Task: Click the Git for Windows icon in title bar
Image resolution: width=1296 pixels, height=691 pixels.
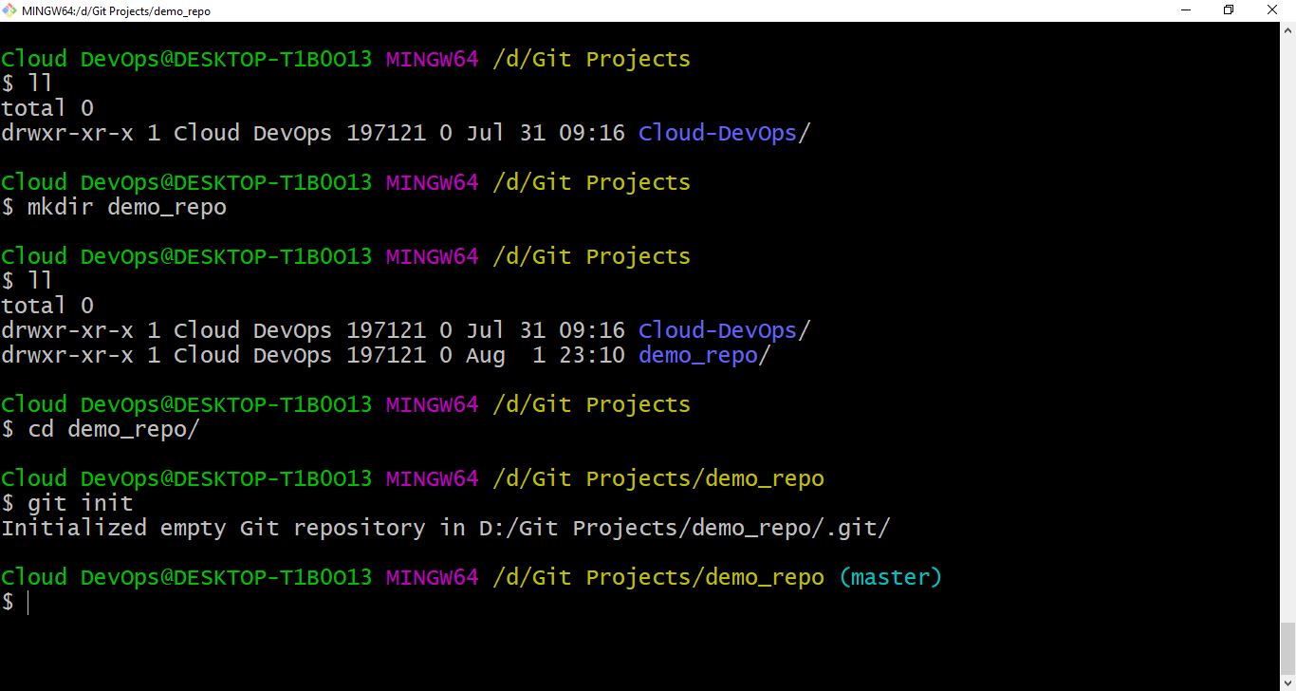Action: coord(10,10)
